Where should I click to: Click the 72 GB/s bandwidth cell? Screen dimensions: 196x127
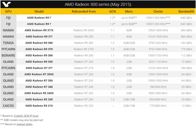click(186, 62)
